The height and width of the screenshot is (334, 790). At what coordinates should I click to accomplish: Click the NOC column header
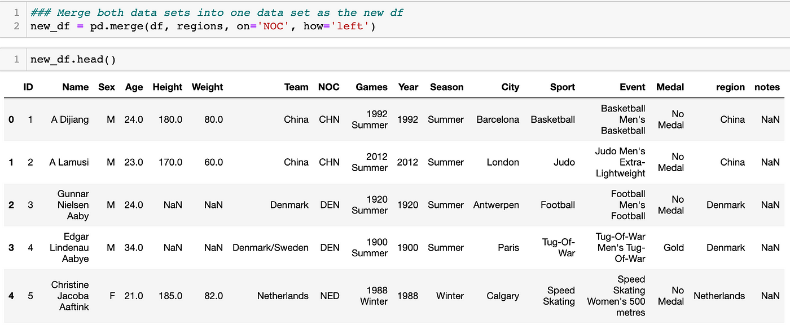pyautogui.click(x=329, y=87)
